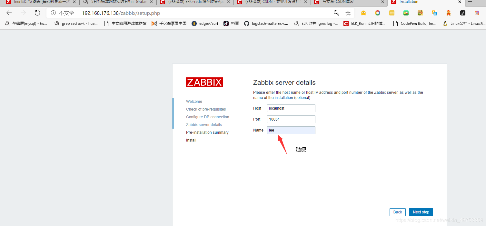Viewport: 486px width, 226px height.
Task: Select Check of pre-requisites step
Action: coord(206,109)
